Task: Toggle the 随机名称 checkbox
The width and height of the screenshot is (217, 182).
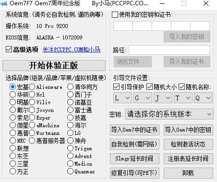Action: coord(181,87)
